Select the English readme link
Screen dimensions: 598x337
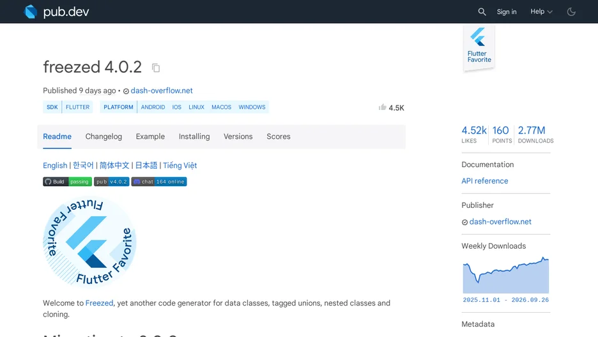click(x=55, y=166)
